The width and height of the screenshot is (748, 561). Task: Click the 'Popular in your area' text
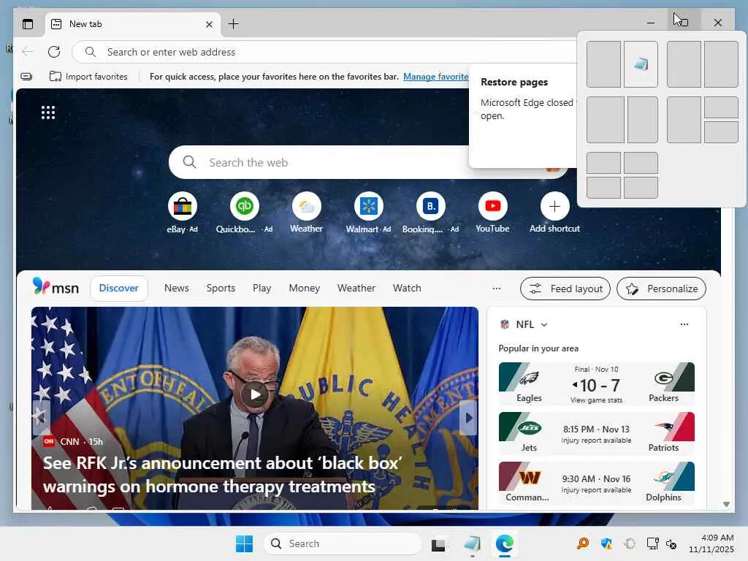(538, 348)
